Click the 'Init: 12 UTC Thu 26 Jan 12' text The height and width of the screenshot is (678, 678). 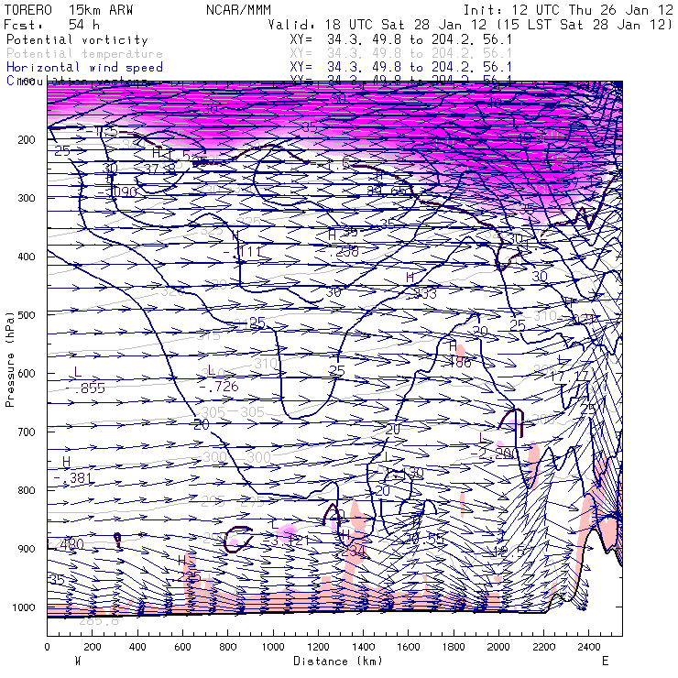pyautogui.click(x=568, y=10)
